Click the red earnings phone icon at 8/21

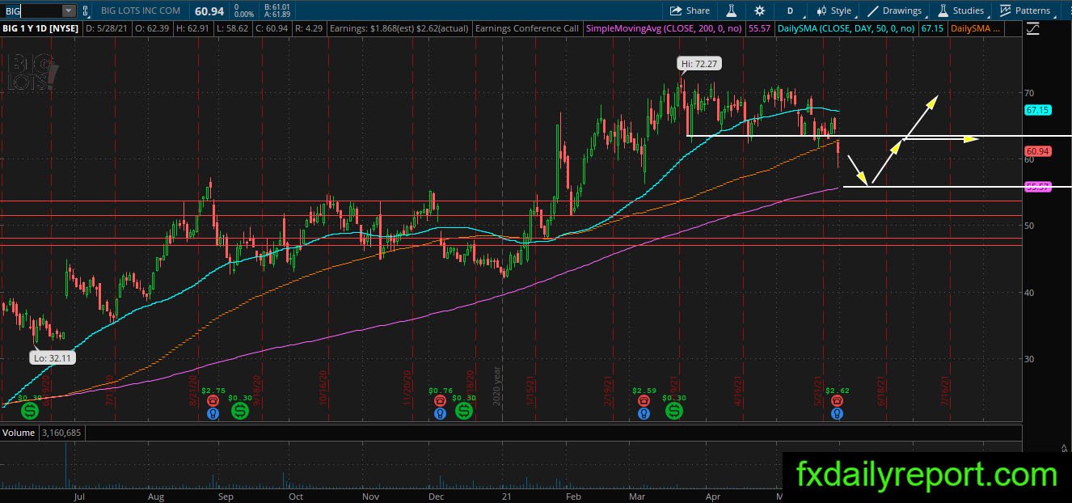[x=213, y=399]
